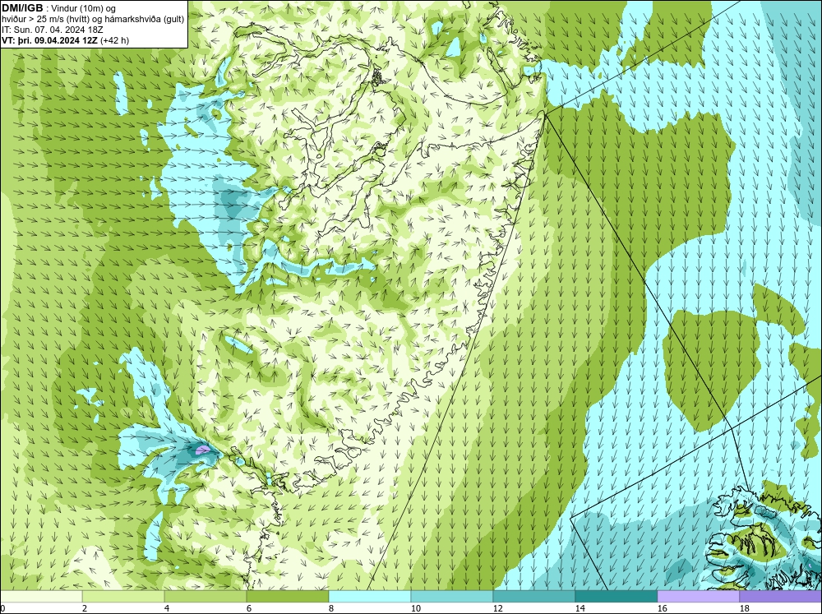Screen dimensions: 822x614
Task: Click the 'hviður > 25 m/s' legend line
Action: [x=93, y=19]
